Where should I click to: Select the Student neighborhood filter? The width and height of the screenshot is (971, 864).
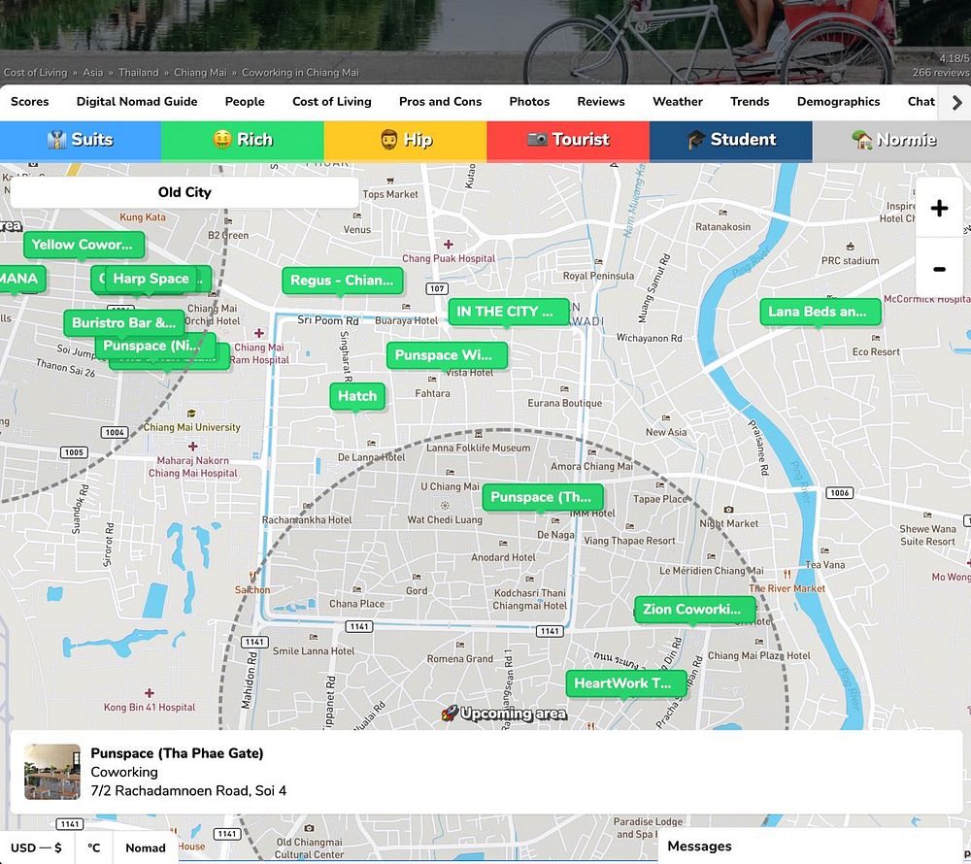(731, 141)
